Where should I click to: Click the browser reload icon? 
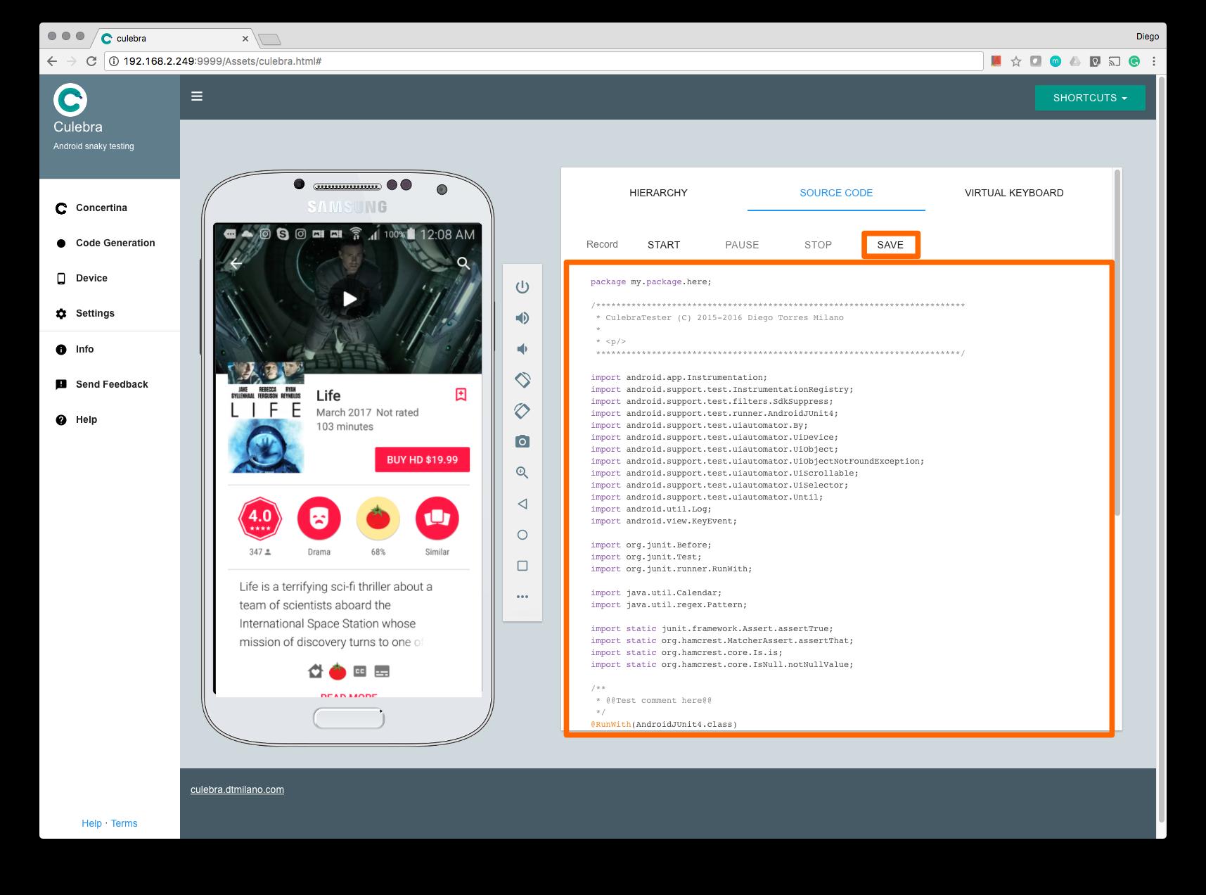click(x=91, y=61)
